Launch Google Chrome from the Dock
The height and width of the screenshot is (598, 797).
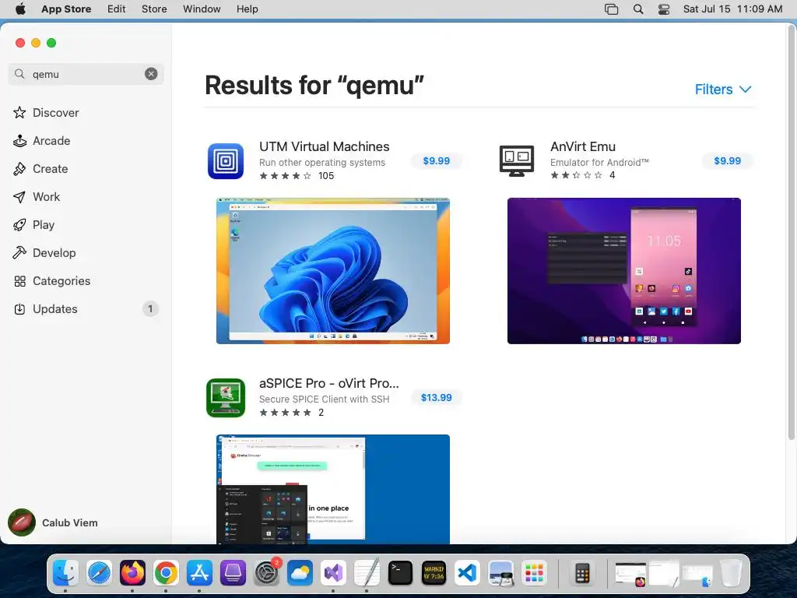167,573
